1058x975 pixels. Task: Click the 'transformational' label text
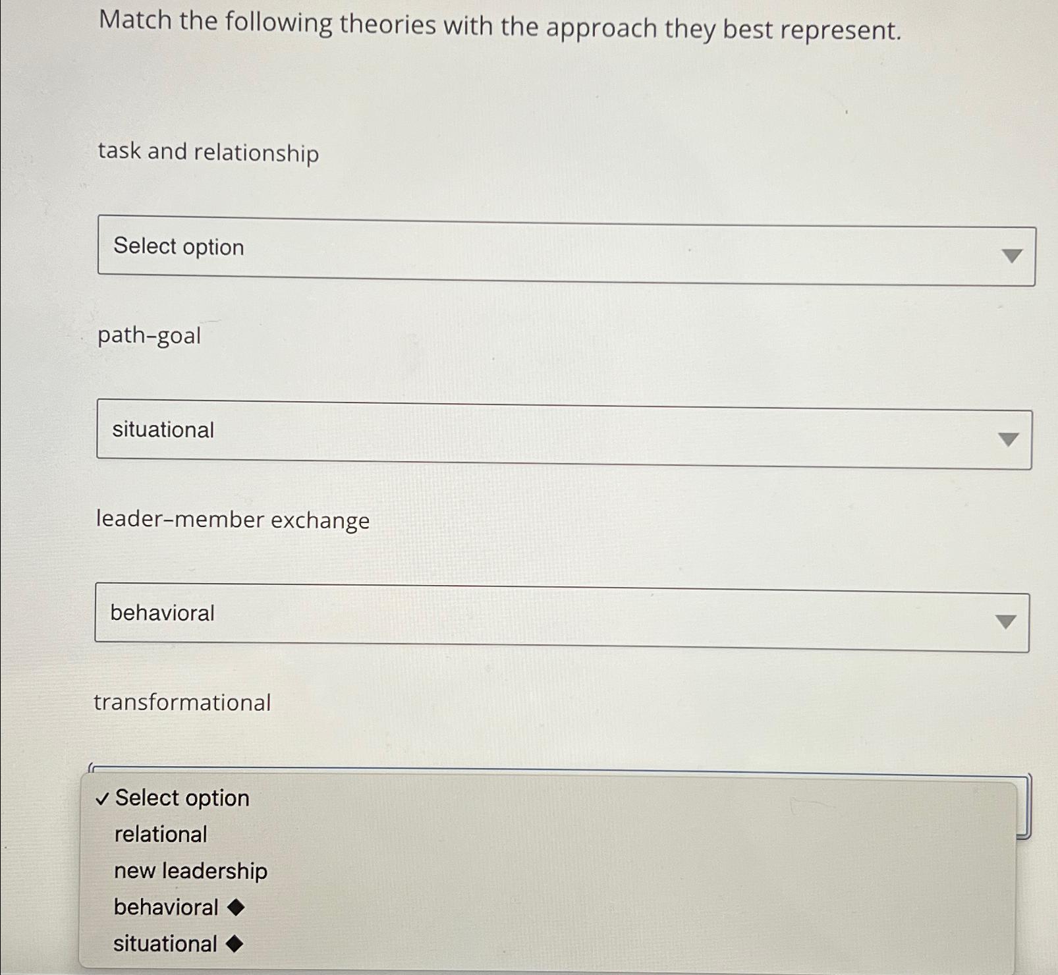pyautogui.click(x=183, y=704)
